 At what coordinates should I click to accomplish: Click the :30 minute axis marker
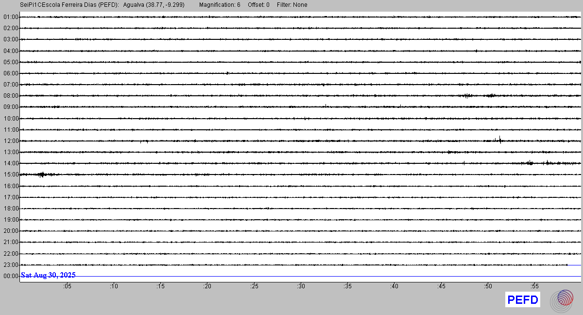tap(301, 286)
